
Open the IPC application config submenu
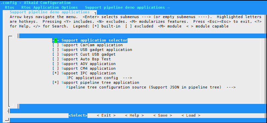click(x=99, y=78)
